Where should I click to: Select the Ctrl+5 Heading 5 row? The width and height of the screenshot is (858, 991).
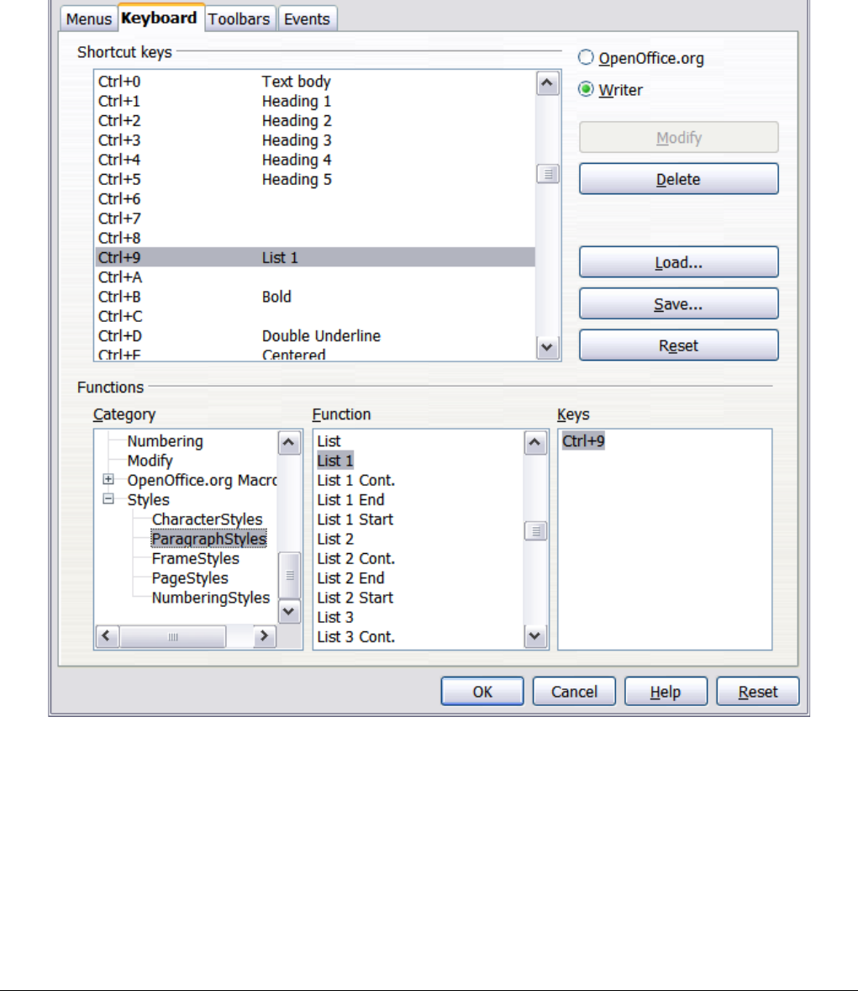point(315,180)
